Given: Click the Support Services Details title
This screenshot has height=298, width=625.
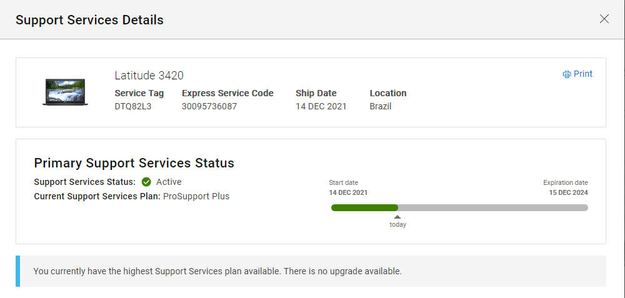Looking at the screenshot, I should click(89, 20).
